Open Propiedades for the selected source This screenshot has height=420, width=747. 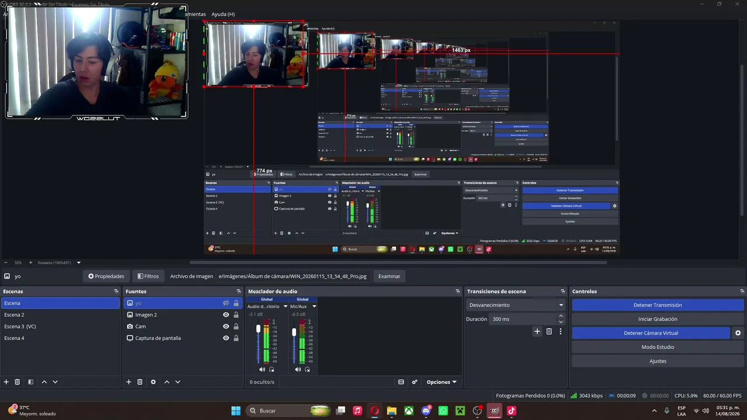106,276
